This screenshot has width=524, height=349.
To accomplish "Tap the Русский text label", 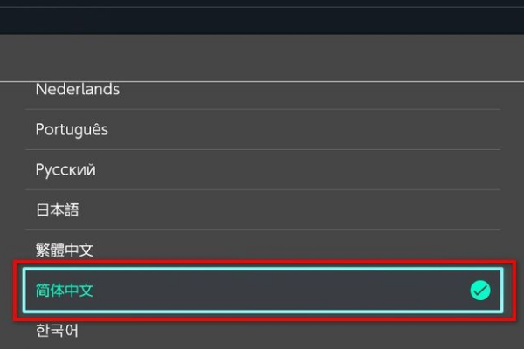I will [x=65, y=170].
